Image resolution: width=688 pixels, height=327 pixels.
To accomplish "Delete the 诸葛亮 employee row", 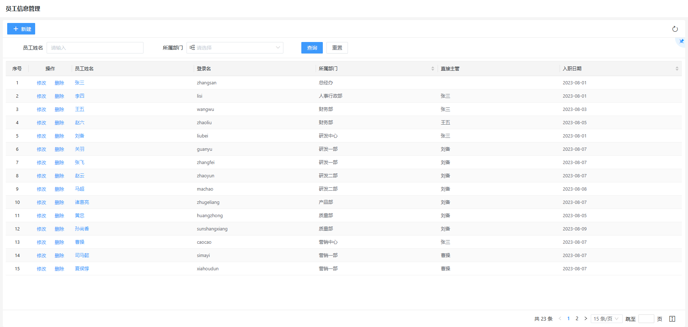I will pos(59,202).
